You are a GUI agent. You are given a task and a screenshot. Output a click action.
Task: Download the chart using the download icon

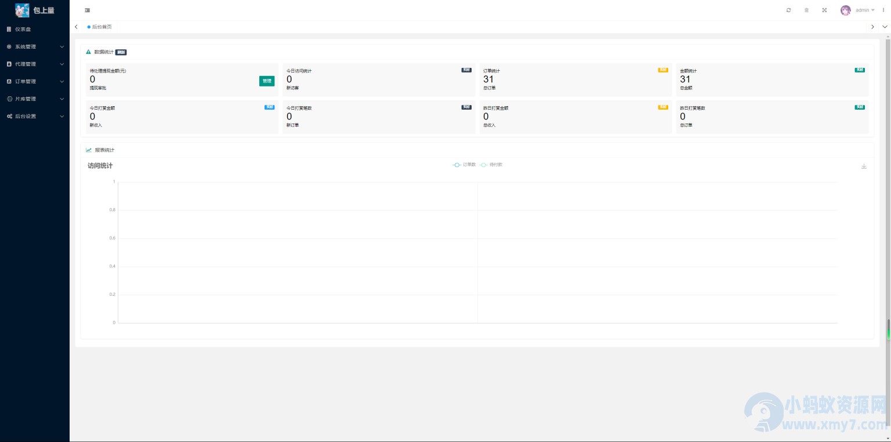(x=864, y=166)
